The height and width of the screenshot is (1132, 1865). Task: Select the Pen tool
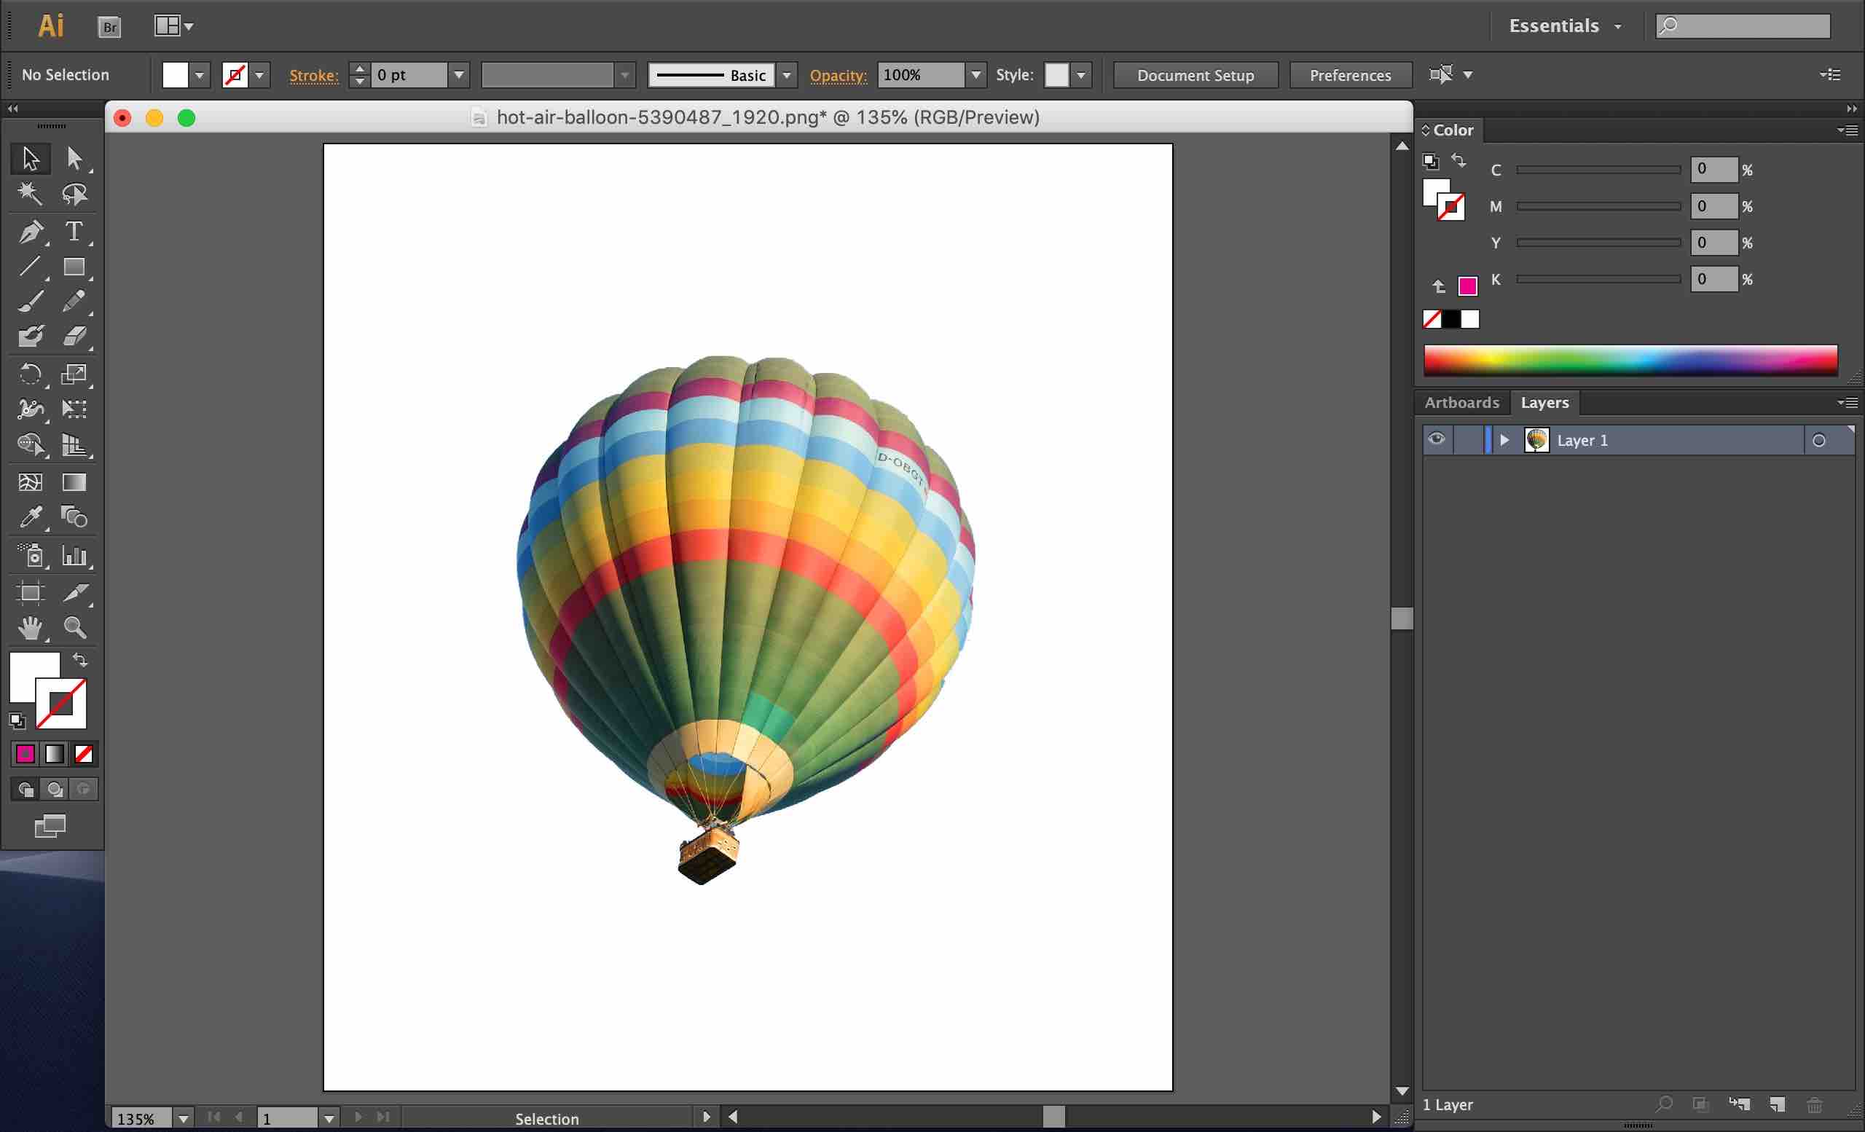point(31,232)
